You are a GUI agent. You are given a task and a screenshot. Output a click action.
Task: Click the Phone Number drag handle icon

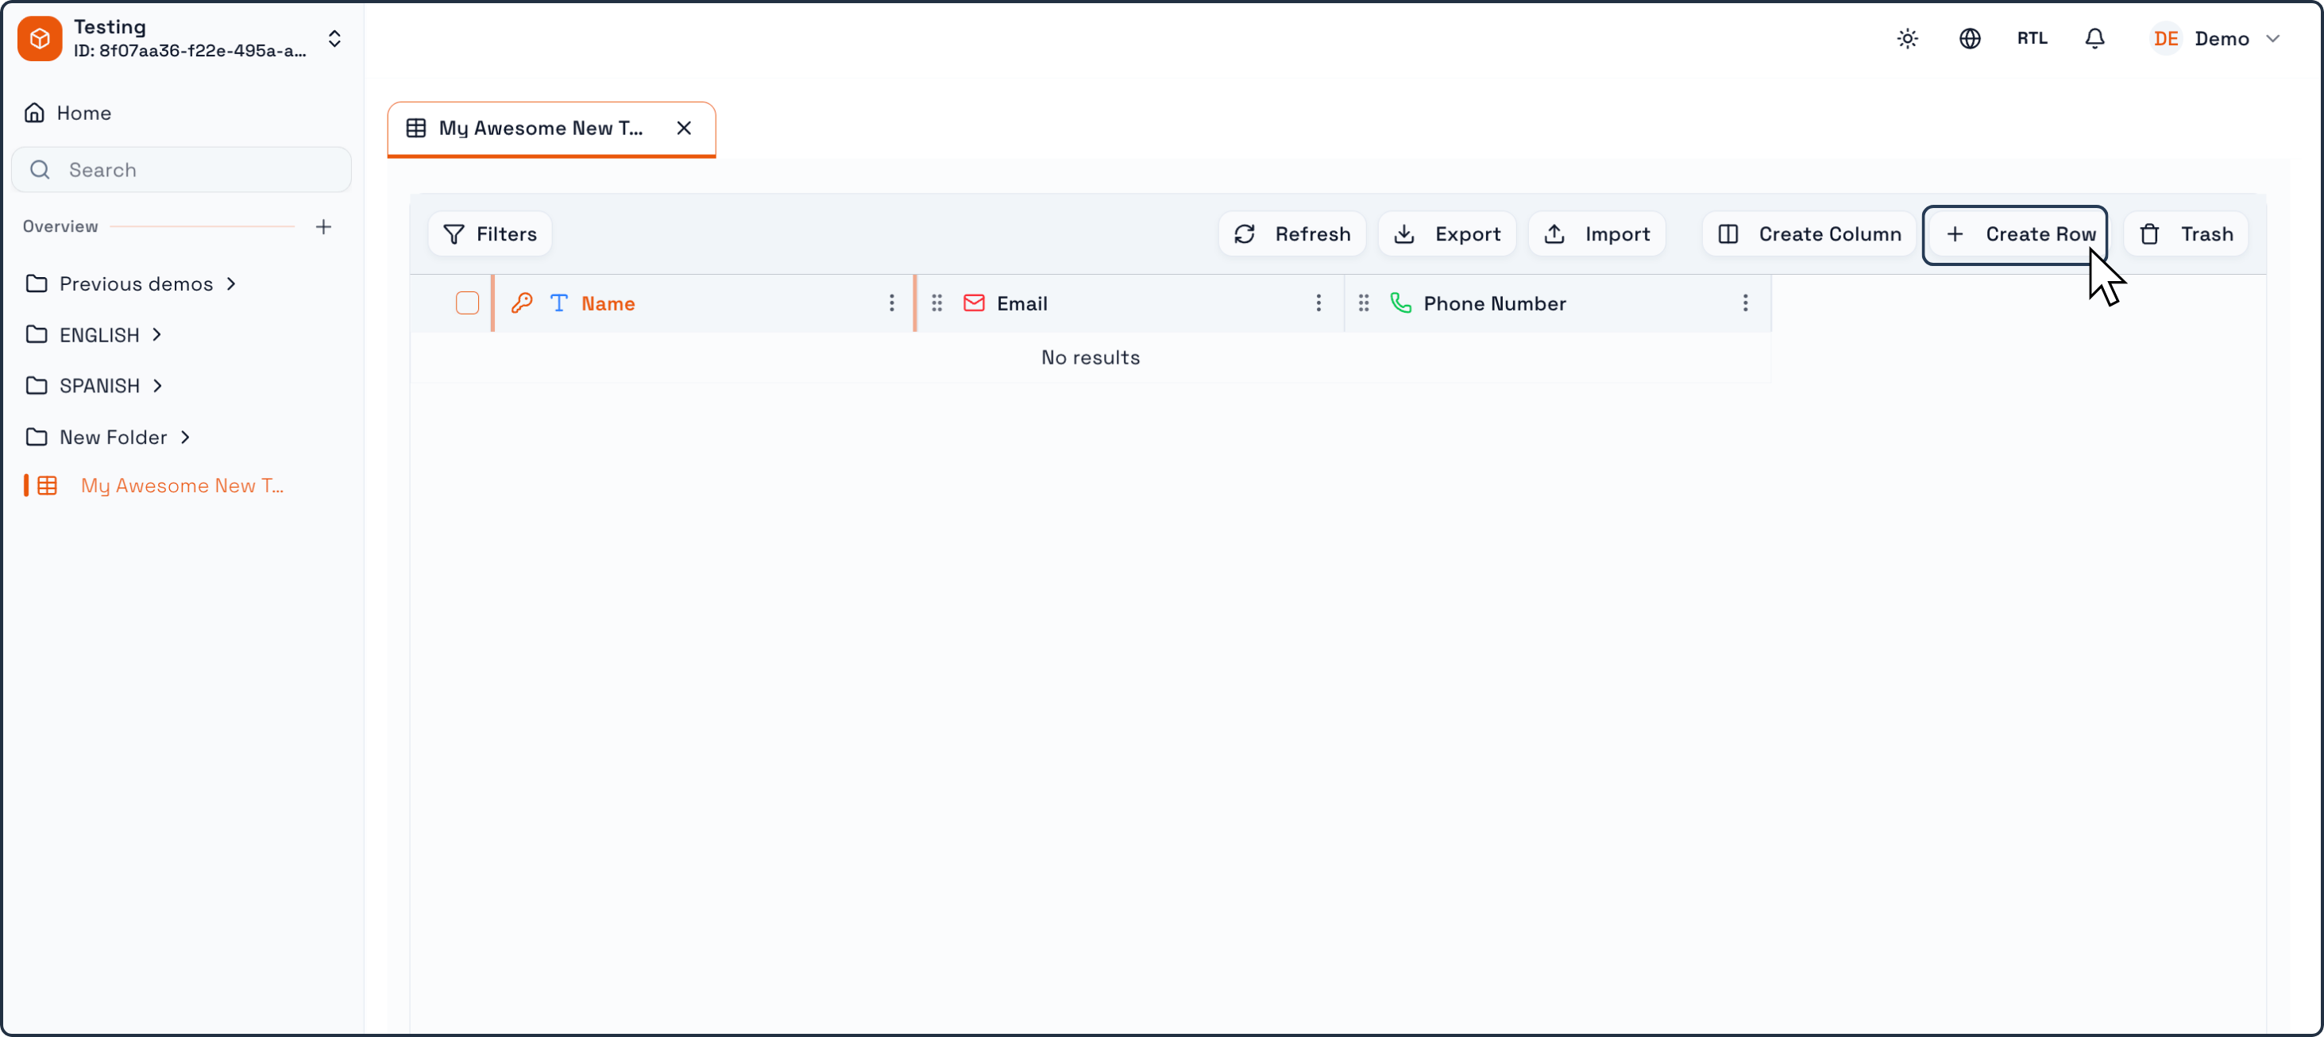point(1363,304)
